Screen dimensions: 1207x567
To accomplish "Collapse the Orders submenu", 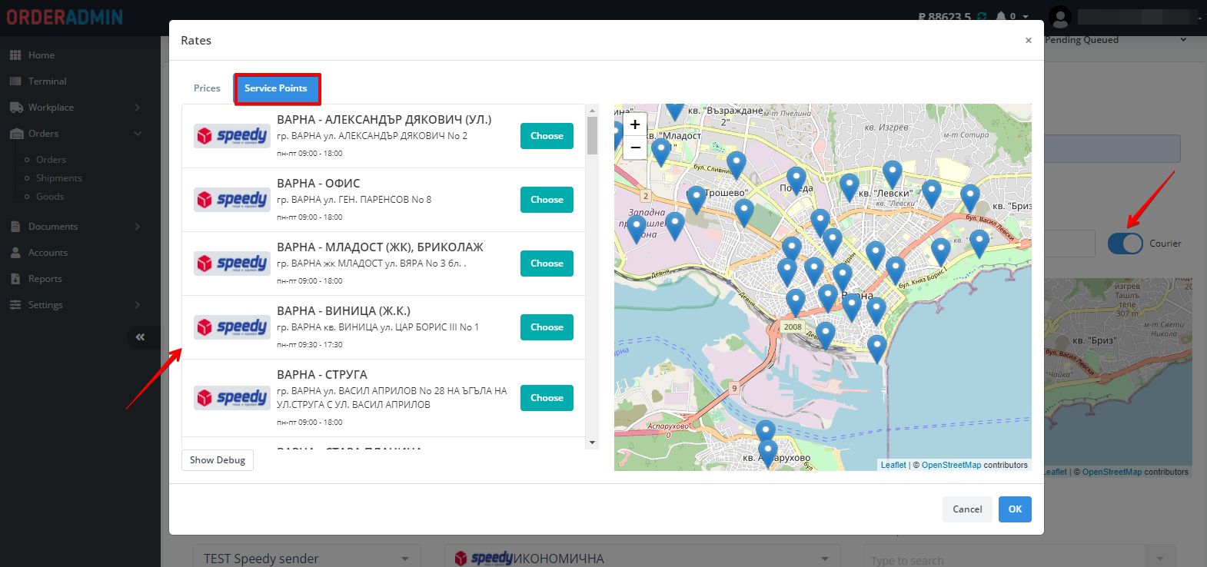I will [138, 134].
